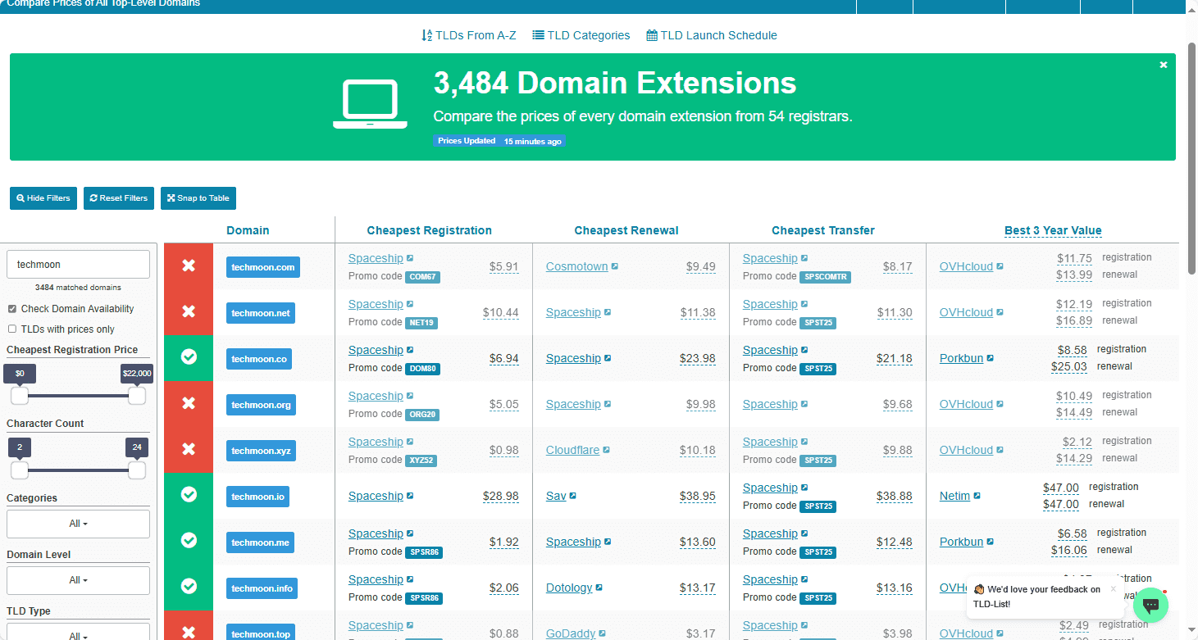The height and width of the screenshot is (640, 1198).
Task: Open OVHcloud best value link for techmoon.com
Action: pyautogui.click(x=966, y=266)
